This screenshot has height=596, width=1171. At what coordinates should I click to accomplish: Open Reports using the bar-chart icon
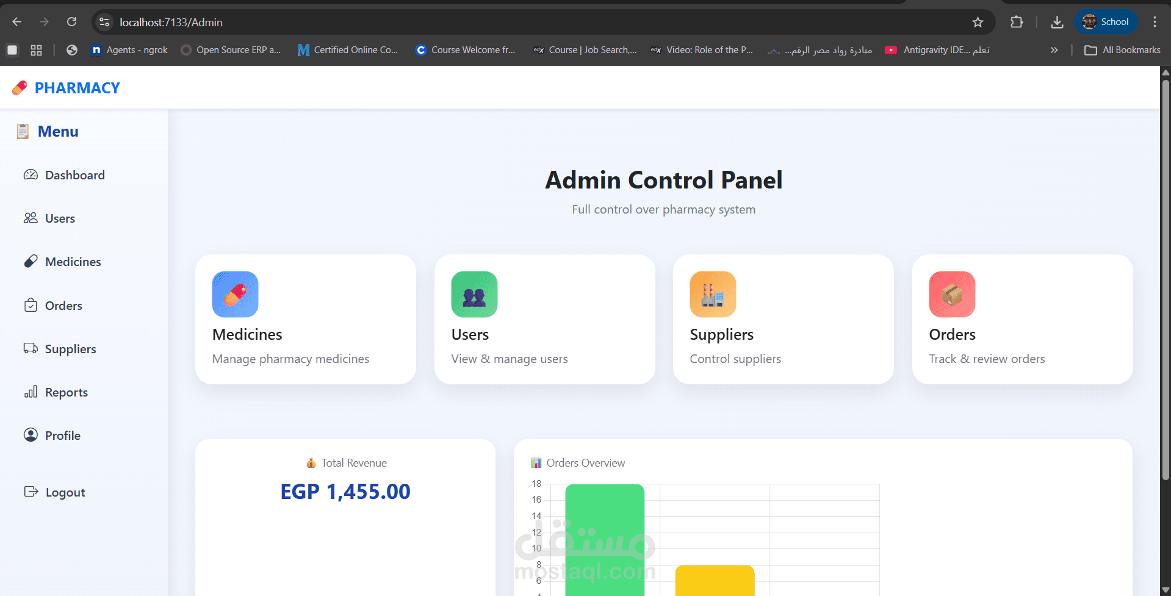[30, 392]
